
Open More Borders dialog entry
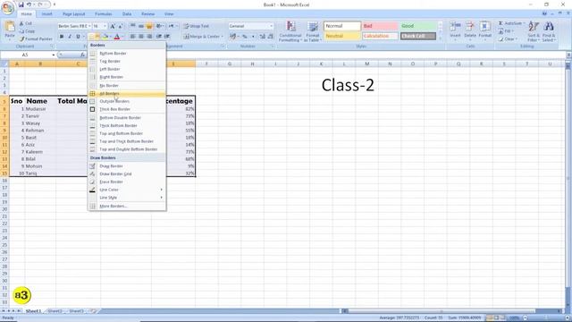127,206
